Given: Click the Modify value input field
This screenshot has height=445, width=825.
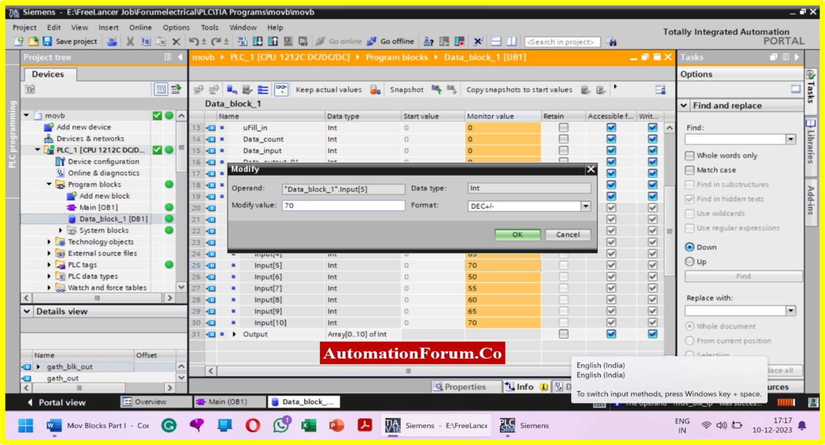Looking at the screenshot, I should coord(344,205).
